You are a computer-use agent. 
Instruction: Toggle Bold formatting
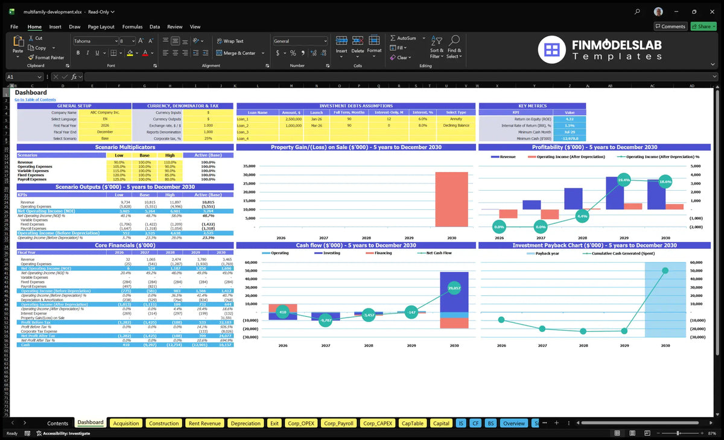click(x=77, y=53)
